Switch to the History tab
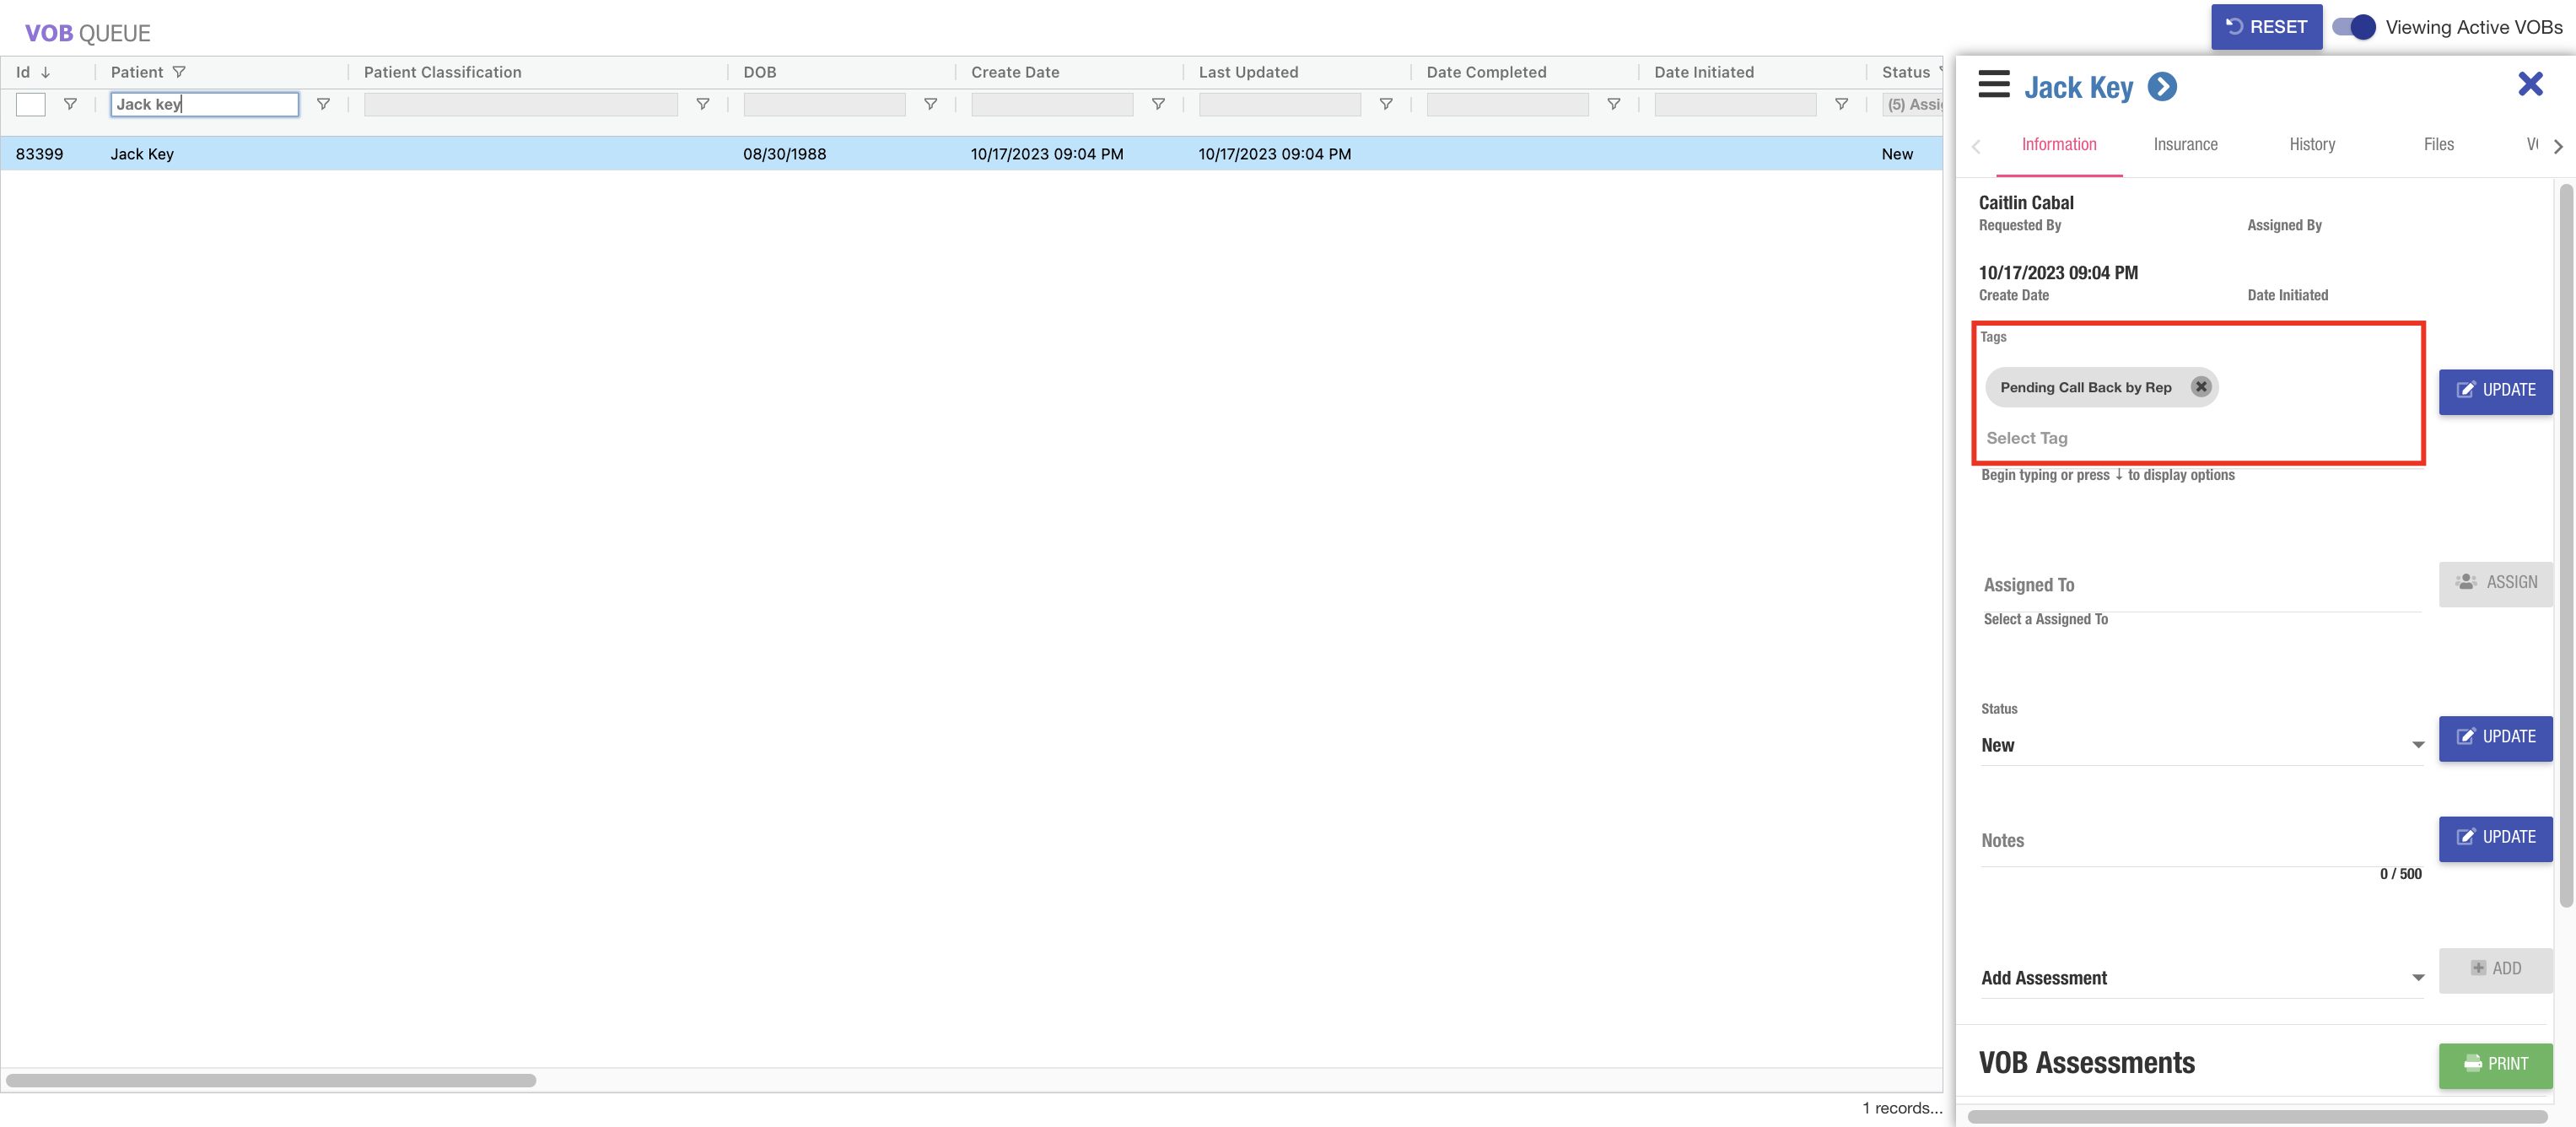This screenshot has height=1127, width=2576. coord(2311,145)
